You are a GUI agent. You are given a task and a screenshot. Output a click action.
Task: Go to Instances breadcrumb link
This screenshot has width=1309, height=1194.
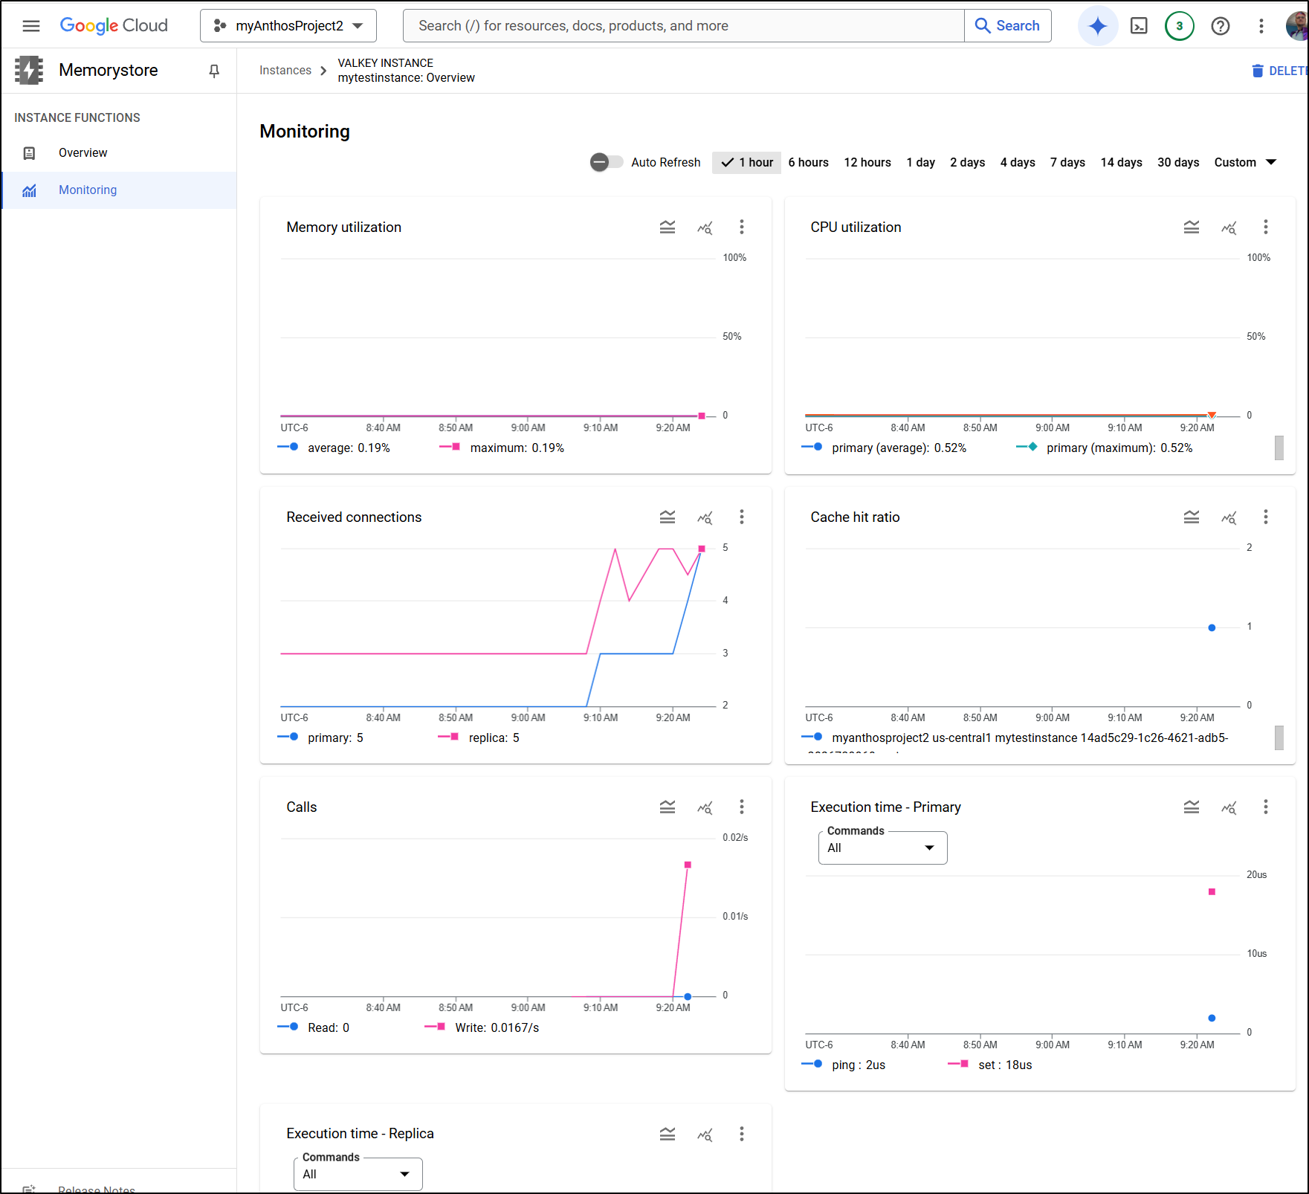(285, 71)
